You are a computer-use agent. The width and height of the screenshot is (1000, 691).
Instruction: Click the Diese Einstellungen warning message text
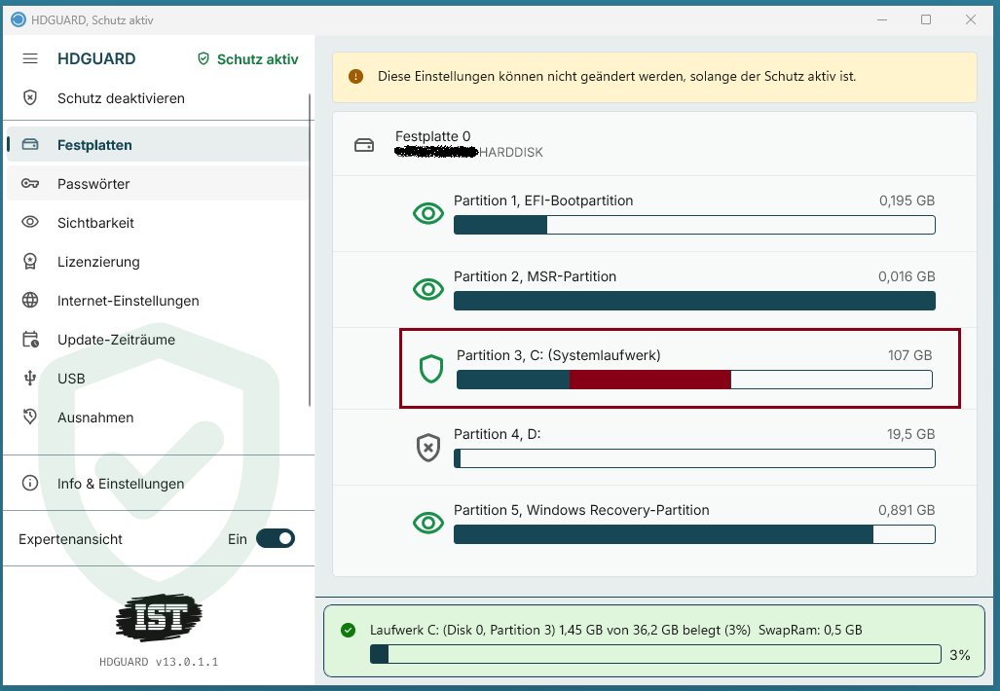coord(616,77)
